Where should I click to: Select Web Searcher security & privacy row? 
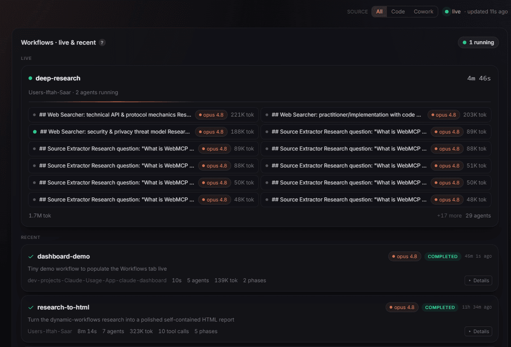(x=143, y=132)
